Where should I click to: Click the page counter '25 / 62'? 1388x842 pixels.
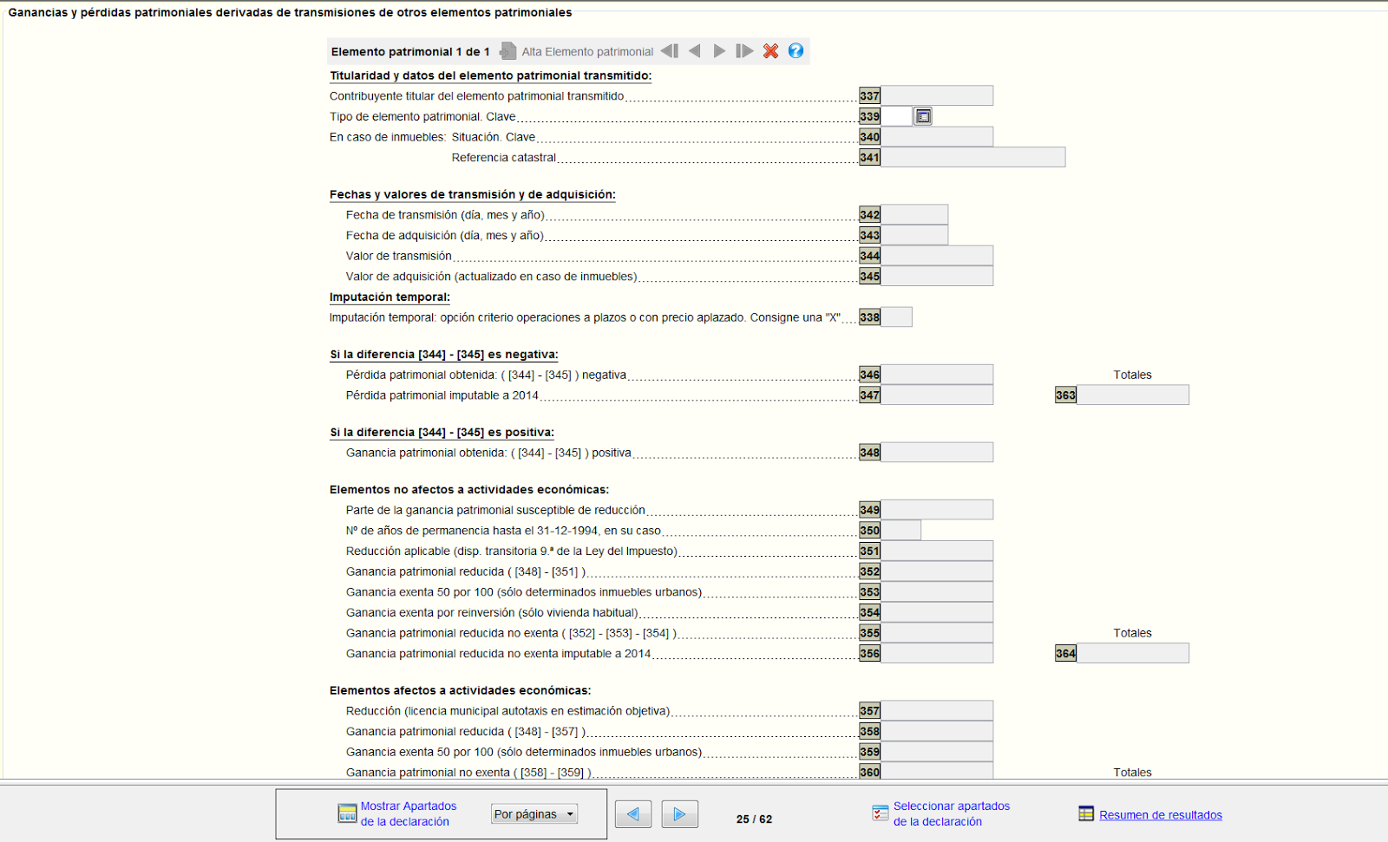[754, 819]
